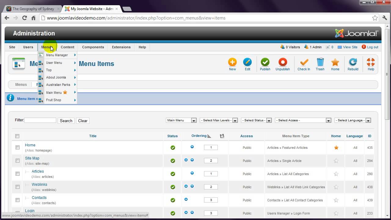The width and height of the screenshot is (391, 220).
Task: Click the save order disk icon
Action: [x=222, y=136]
